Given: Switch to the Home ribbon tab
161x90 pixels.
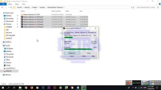Looking at the screenshot, I should [10, 4].
